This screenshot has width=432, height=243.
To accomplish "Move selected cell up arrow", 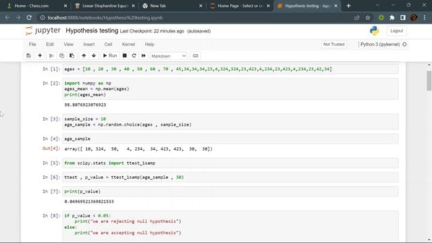I will 84,55.
